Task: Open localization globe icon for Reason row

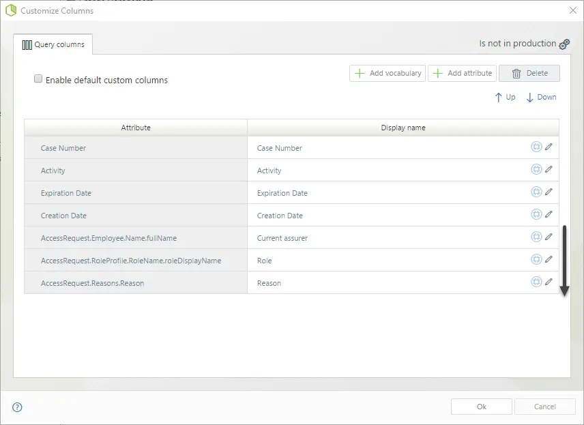Action: point(536,282)
